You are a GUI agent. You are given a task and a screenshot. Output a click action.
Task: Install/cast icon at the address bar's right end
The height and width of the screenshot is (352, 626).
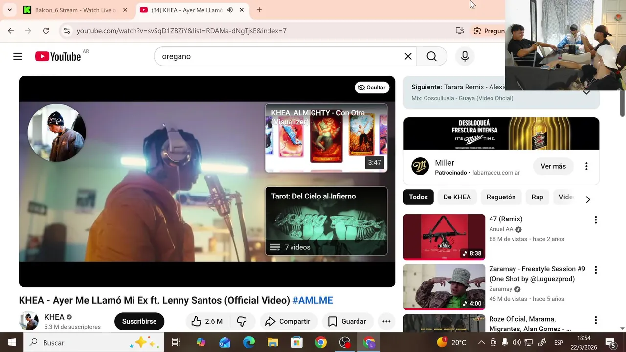tap(459, 31)
